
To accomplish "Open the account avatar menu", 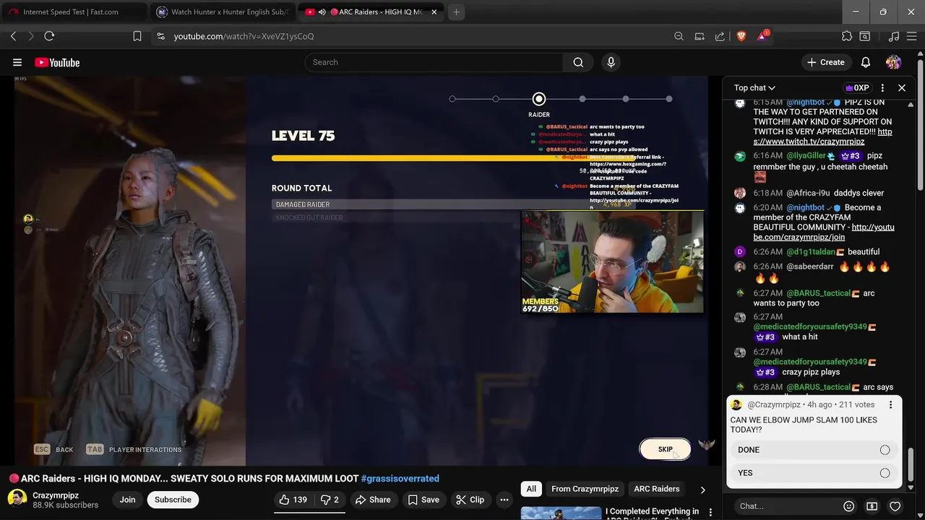I will point(894,62).
